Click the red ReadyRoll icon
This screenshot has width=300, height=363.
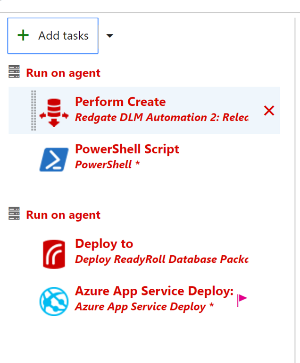[54, 253]
